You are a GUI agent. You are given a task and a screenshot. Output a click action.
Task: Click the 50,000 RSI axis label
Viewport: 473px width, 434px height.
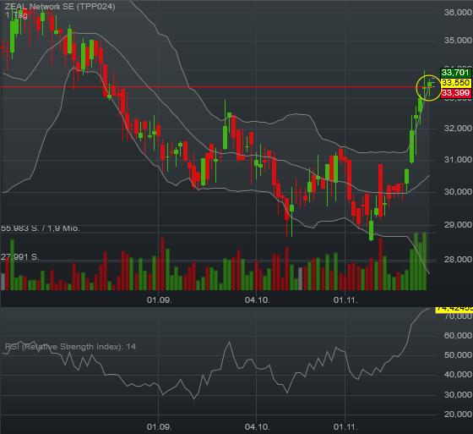point(458,354)
